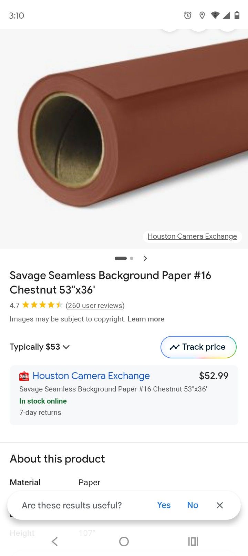Viewport: 248px width, 556px height.
Task: Go to next product image arrow
Action: pos(145,258)
